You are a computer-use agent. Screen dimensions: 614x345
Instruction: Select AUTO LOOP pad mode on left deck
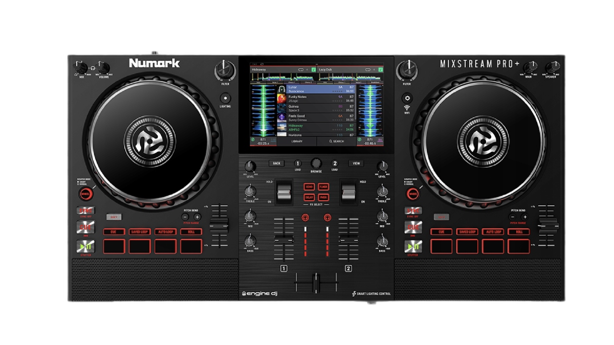[x=165, y=232]
